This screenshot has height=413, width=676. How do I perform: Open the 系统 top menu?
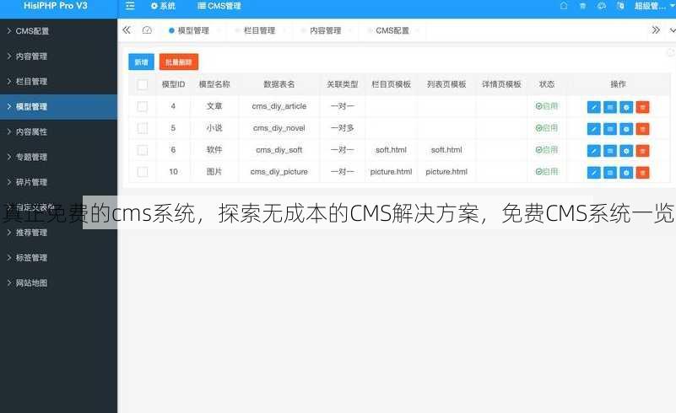tap(164, 6)
